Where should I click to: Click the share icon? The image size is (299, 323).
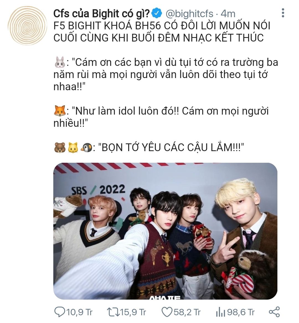click(274, 312)
